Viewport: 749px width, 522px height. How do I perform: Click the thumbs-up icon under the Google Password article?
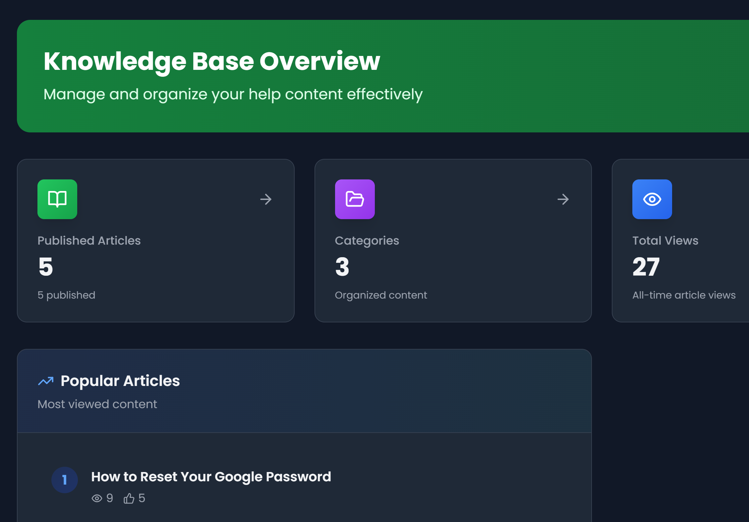[x=129, y=498]
